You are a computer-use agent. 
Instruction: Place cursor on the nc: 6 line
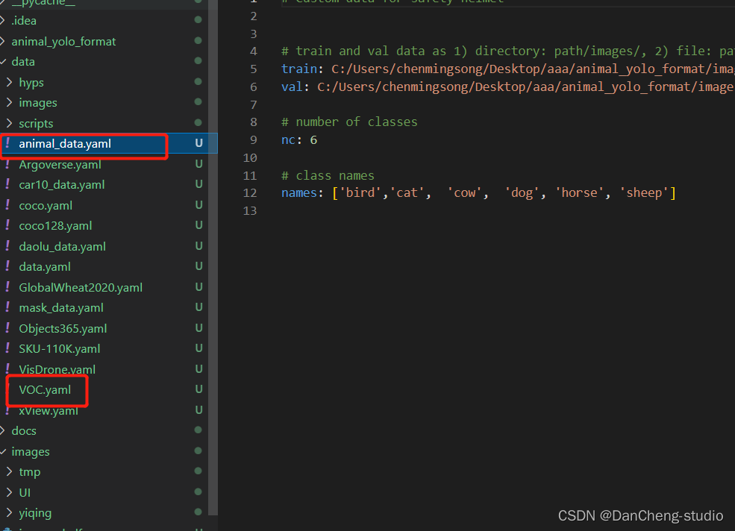(299, 139)
